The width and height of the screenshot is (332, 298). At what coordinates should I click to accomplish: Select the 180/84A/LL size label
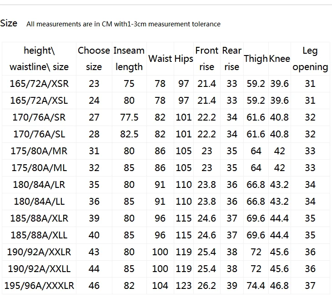[39, 202]
